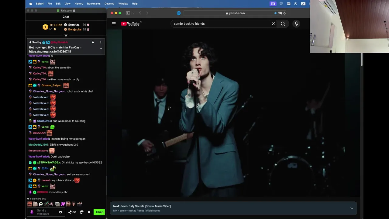The width and height of the screenshot is (389, 219).
Task: Reload the YouTube page
Action: click(284, 13)
